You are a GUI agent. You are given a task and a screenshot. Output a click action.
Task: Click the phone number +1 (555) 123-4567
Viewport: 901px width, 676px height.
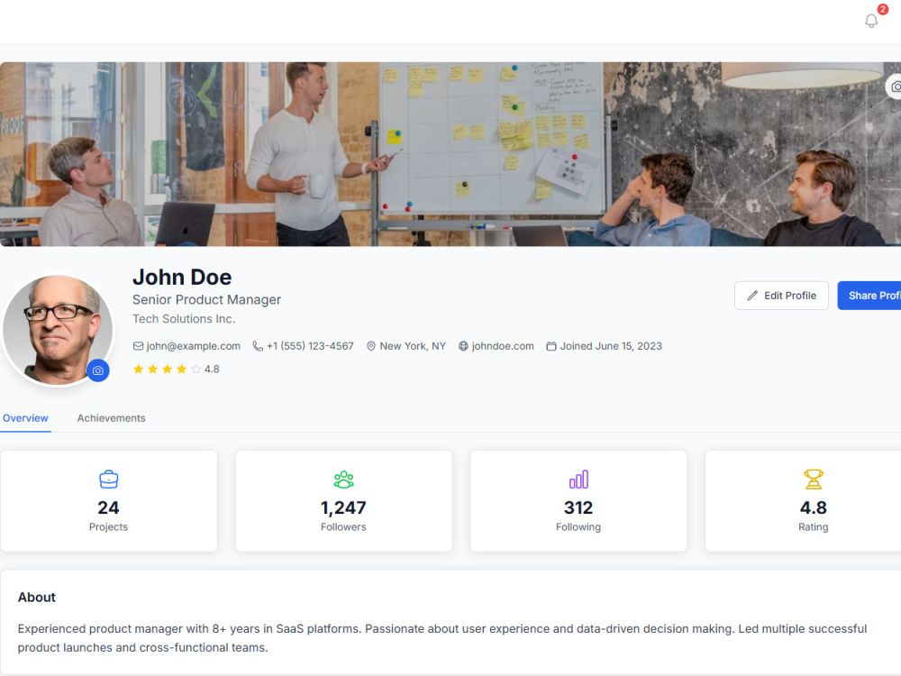(310, 346)
